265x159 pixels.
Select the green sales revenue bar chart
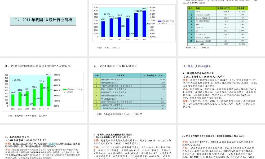(43, 92)
